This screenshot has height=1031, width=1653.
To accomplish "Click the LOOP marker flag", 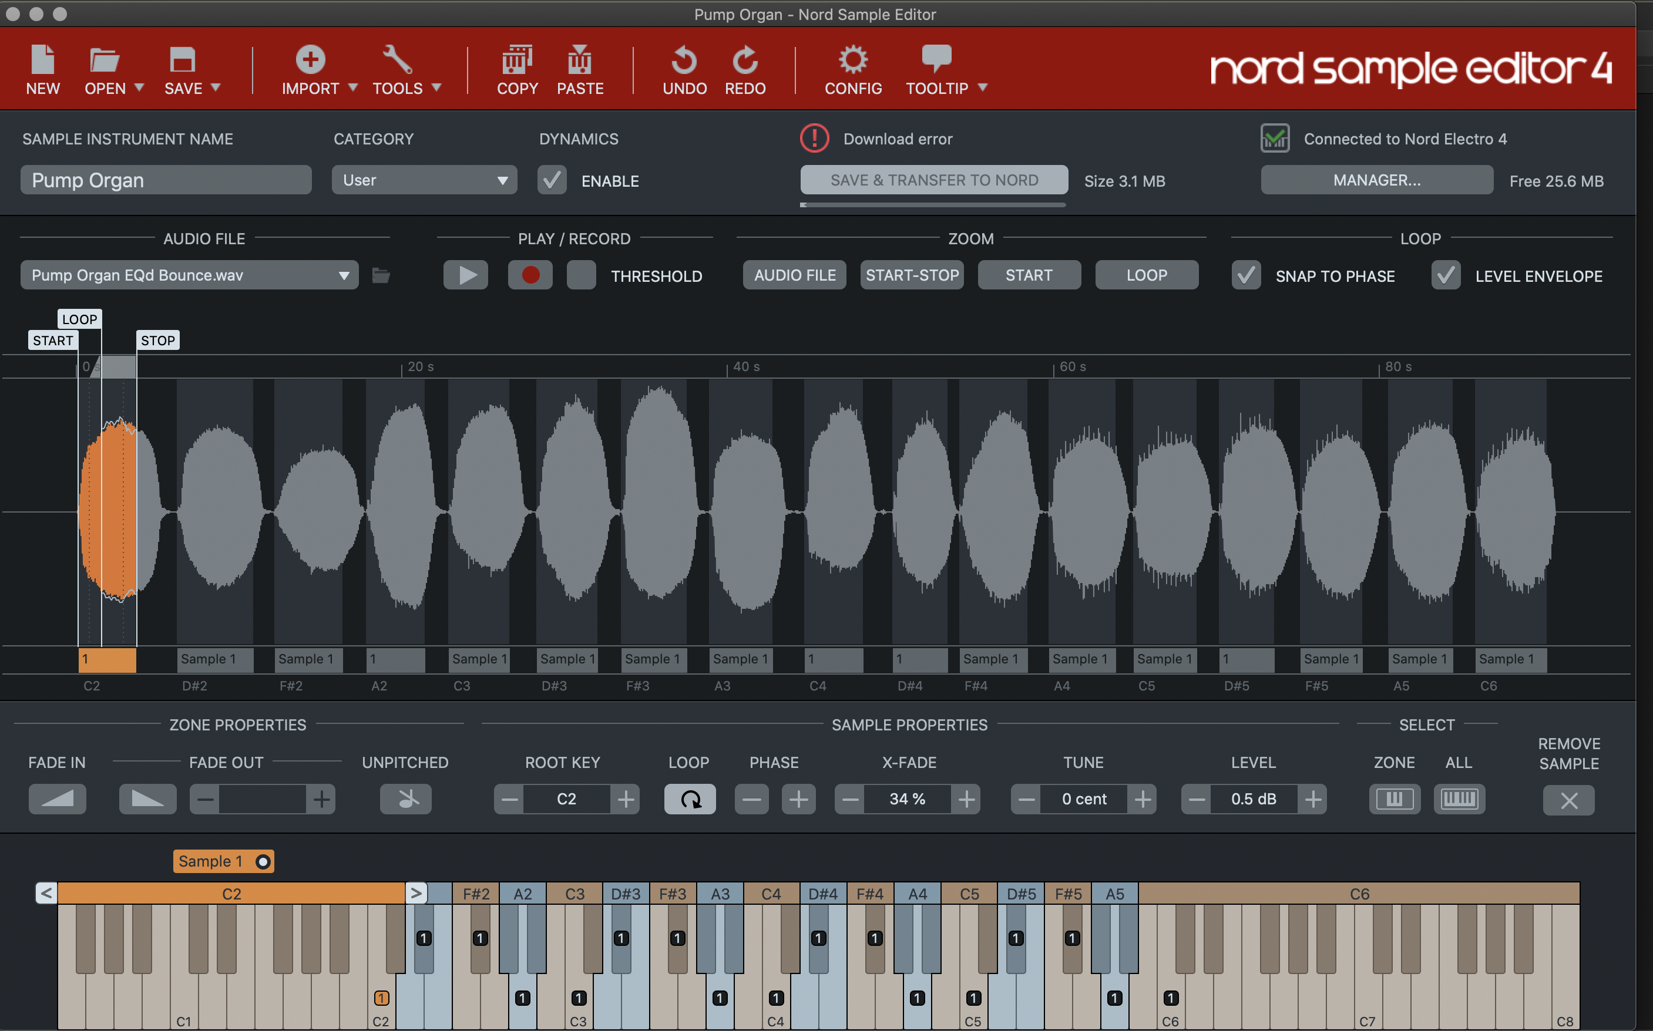I will pos(79,319).
